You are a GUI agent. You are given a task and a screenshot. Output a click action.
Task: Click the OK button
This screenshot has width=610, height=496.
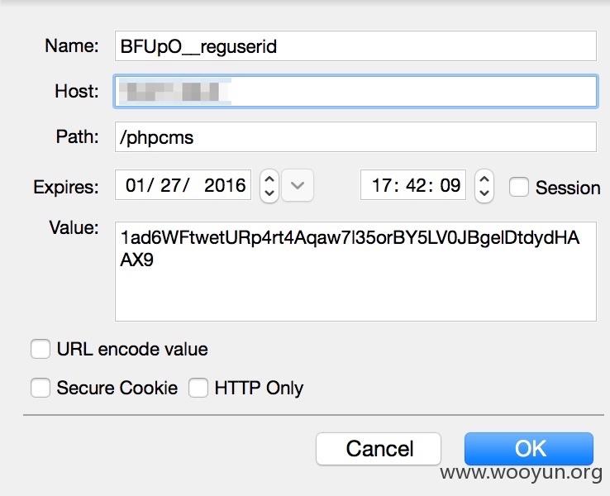pos(529,449)
